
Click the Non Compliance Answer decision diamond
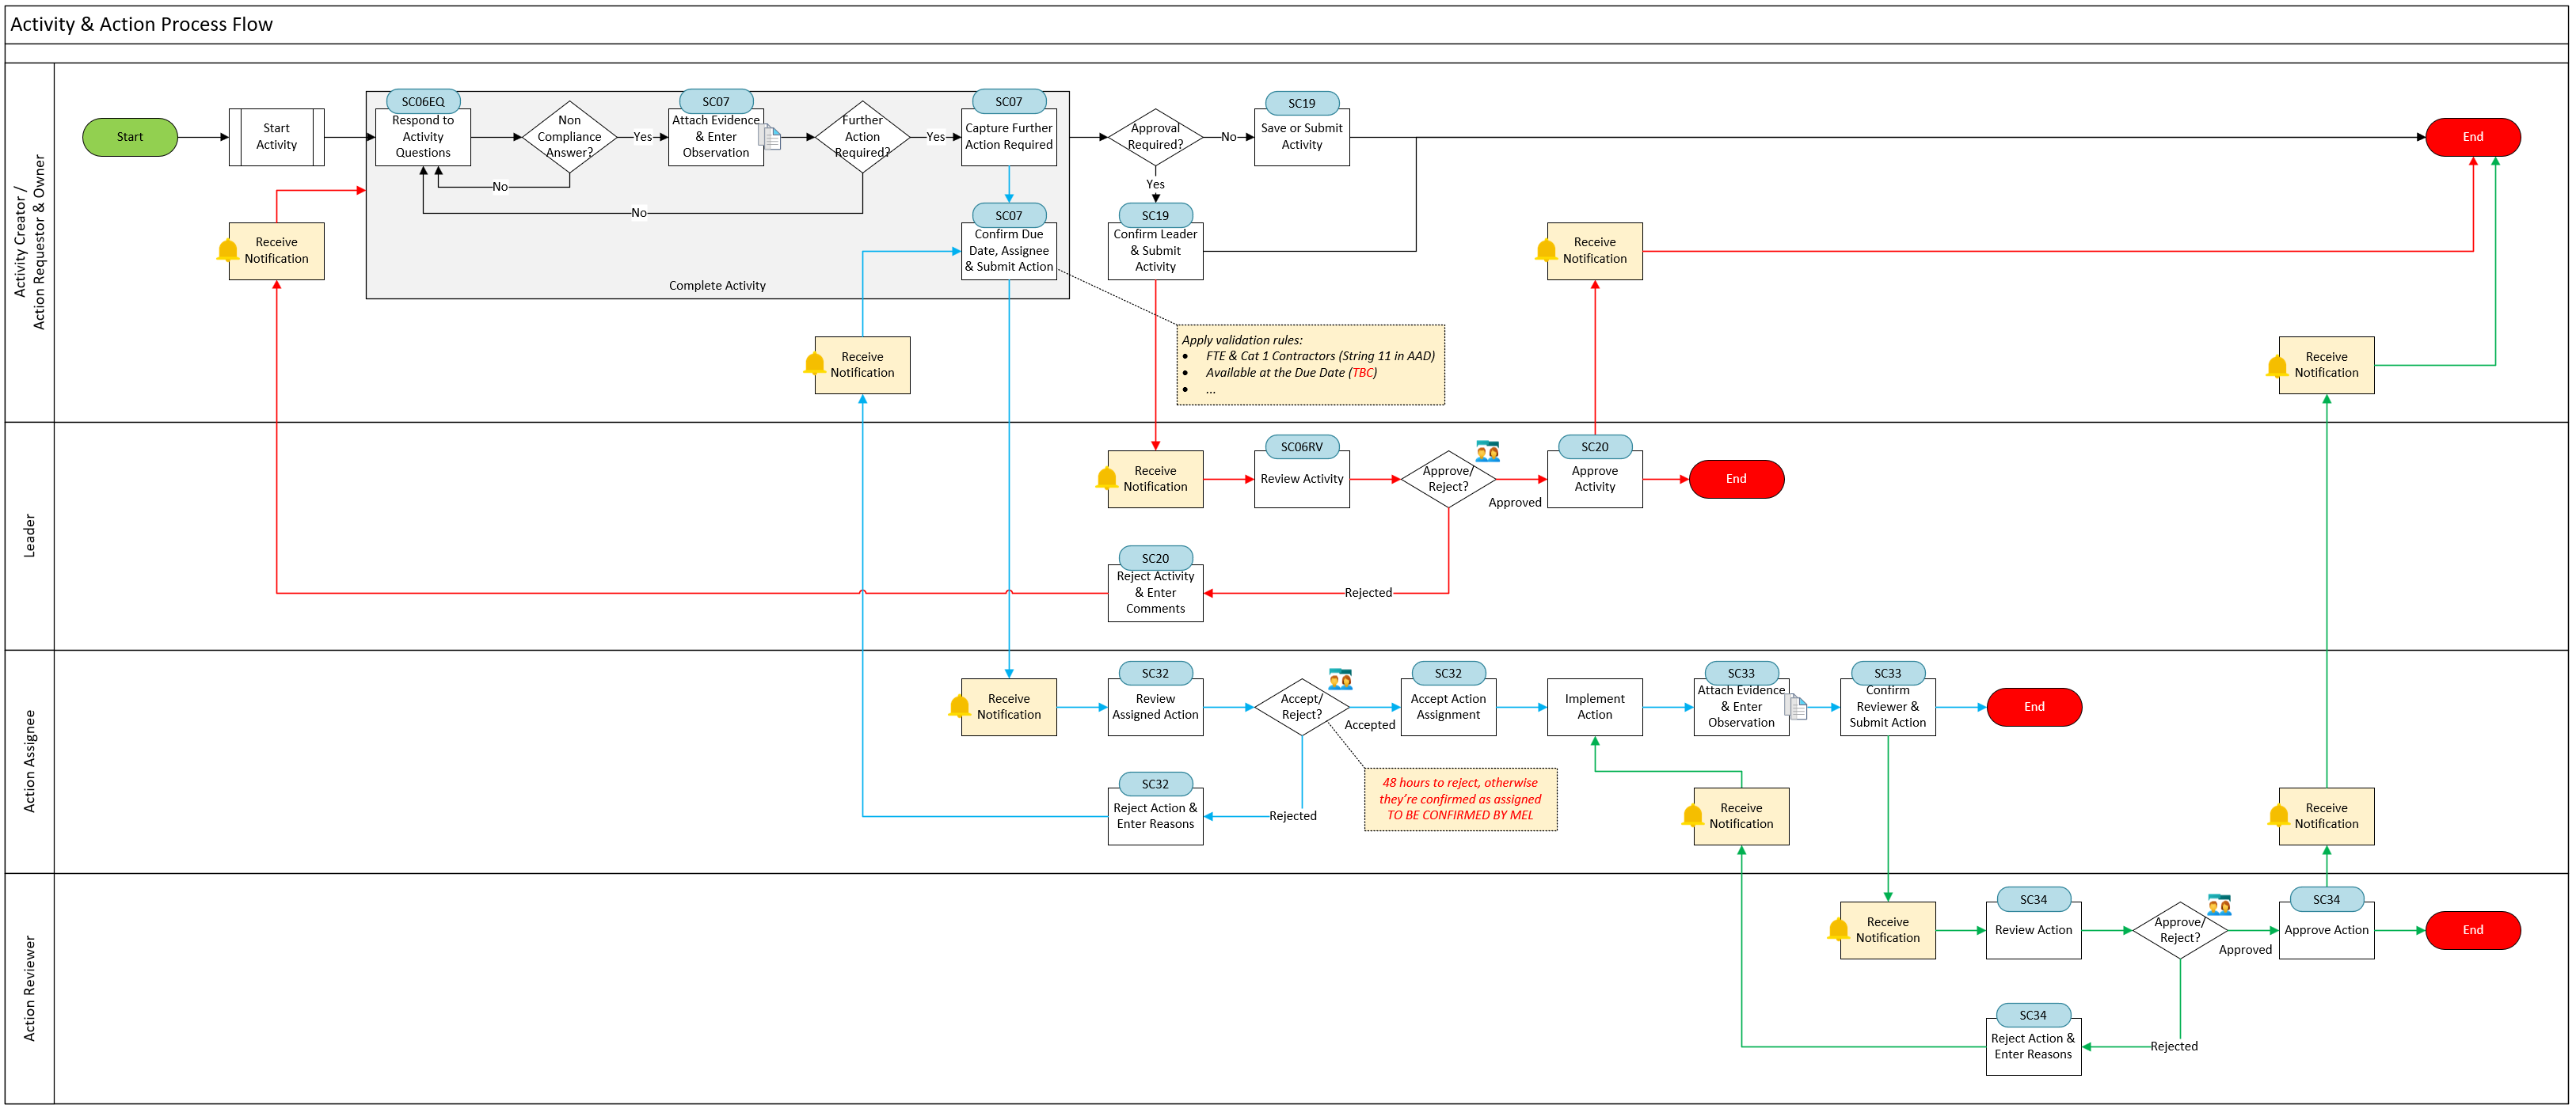click(x=569, y=137)
